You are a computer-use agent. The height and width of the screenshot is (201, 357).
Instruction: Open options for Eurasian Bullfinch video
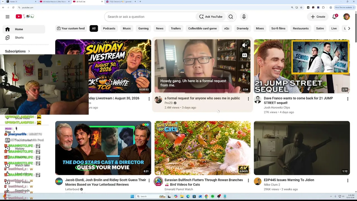click(x=248, y=181)
